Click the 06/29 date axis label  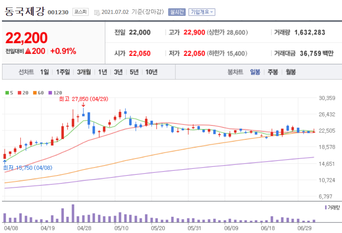click(304, 228)
